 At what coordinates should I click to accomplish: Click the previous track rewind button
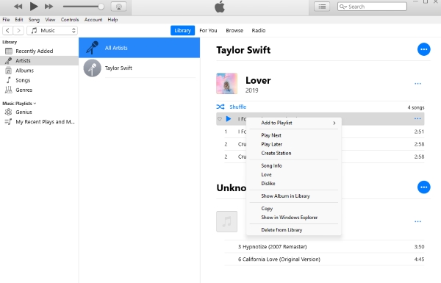click(18, 7)
